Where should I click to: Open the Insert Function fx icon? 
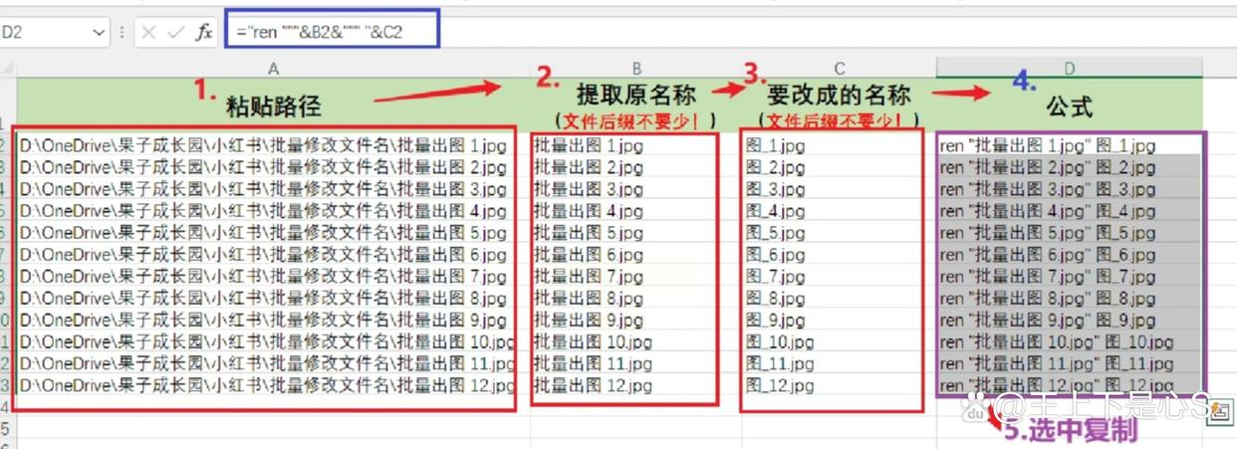tap(204, 33)
